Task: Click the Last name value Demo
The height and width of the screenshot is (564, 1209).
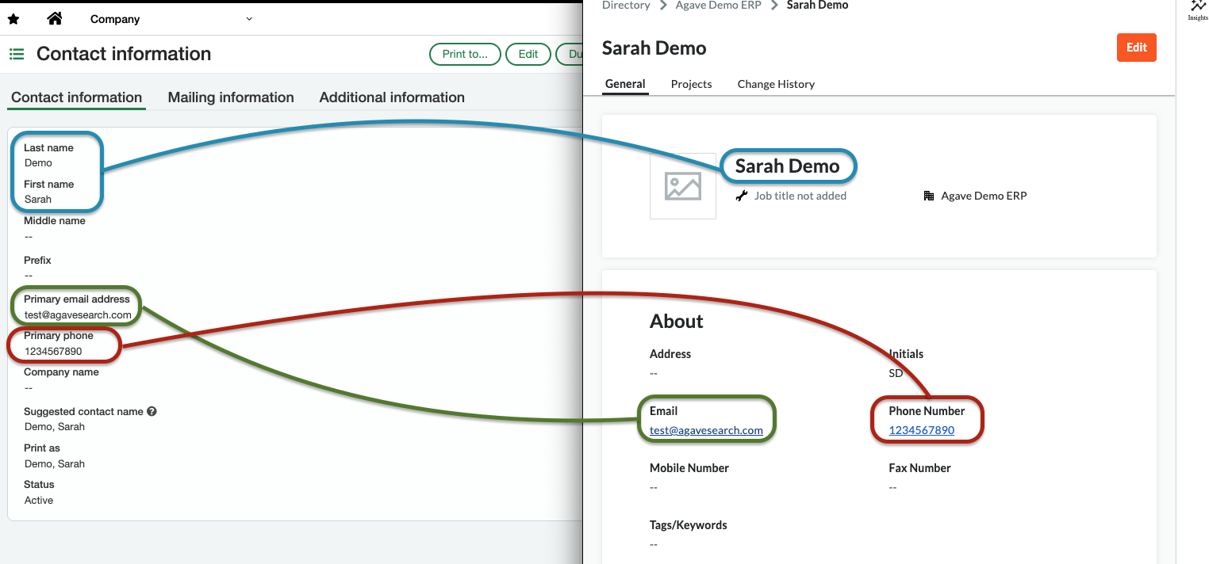Action: [38, 162]
